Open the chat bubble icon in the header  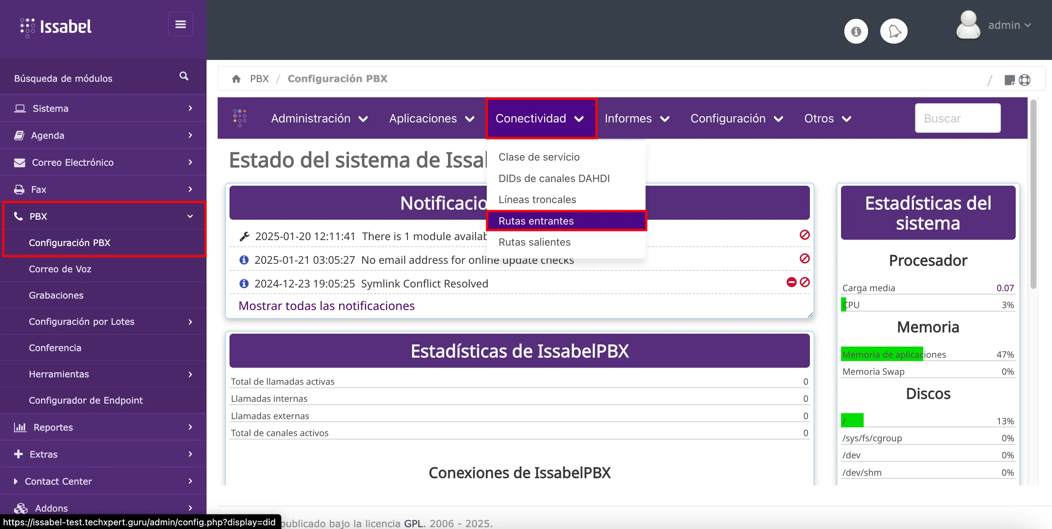pyautogui.click(x=894, y=31)
